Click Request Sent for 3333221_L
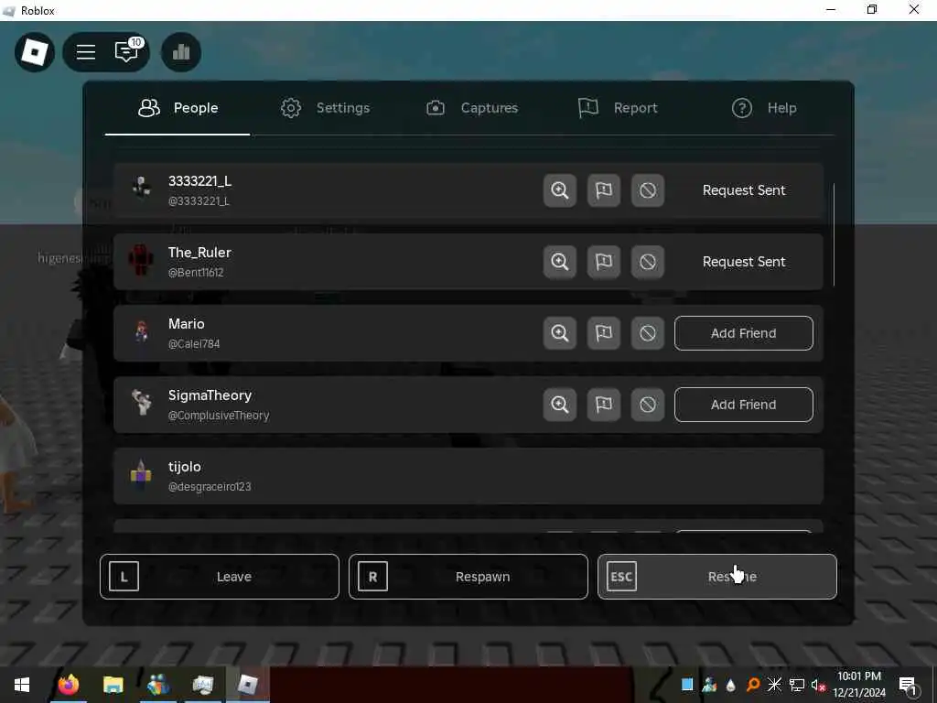 point(743,190)
